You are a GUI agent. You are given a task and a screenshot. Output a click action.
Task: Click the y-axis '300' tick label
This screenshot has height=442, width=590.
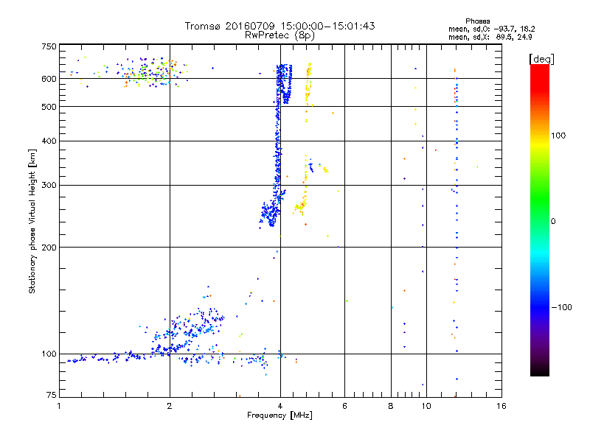pos(49,186)
